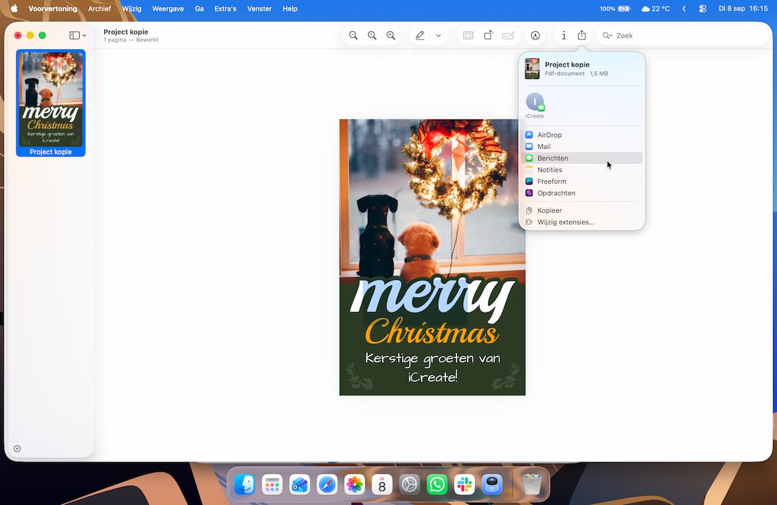
Task: Open WhatsApp from the Dock
Action: [437, 484]
